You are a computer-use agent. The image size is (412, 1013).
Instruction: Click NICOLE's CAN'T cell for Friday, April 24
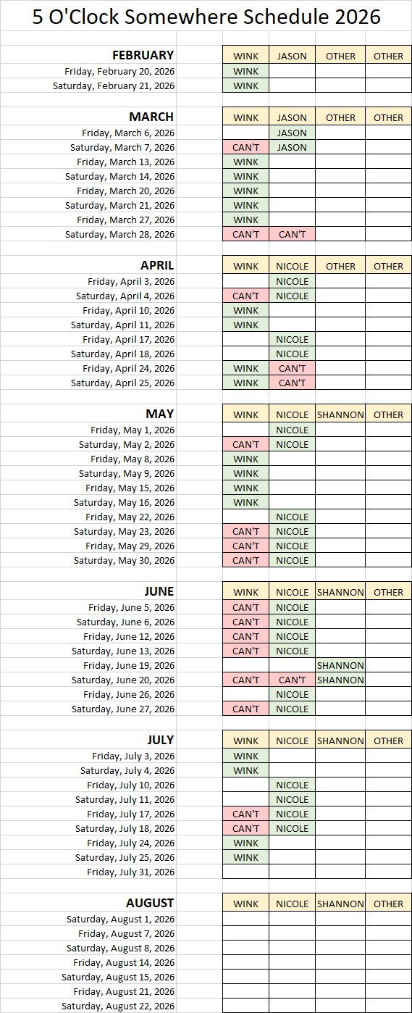(x=292, y=368)
